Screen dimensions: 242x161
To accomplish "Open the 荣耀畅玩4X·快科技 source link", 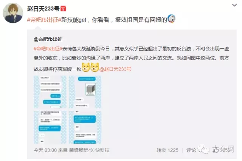I will pyautogui.click(x=89, y=150).
